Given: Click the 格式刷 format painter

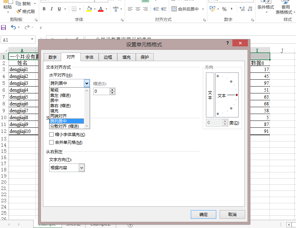Looking at the screenshot, I should point(26,12).
